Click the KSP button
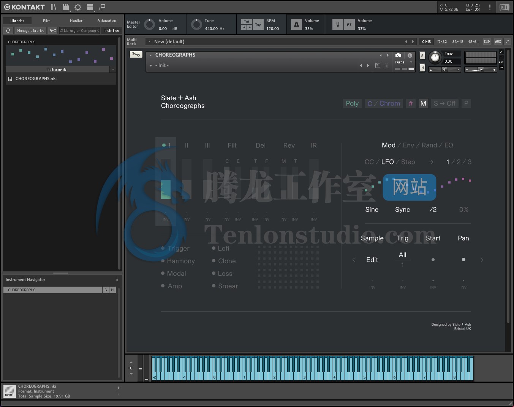This screenshot has height=407, width=514. [x=487, y=42]
